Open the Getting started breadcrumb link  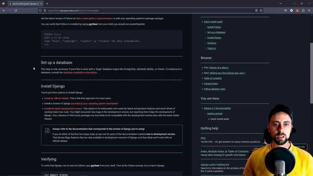coord(215,114)
